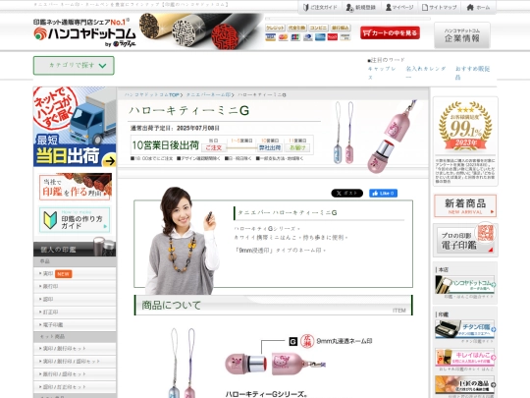The image size is (530, 398).
Task: Open the おすすめ販促品 featured keyword link
Action: click(x=472, y=73)
